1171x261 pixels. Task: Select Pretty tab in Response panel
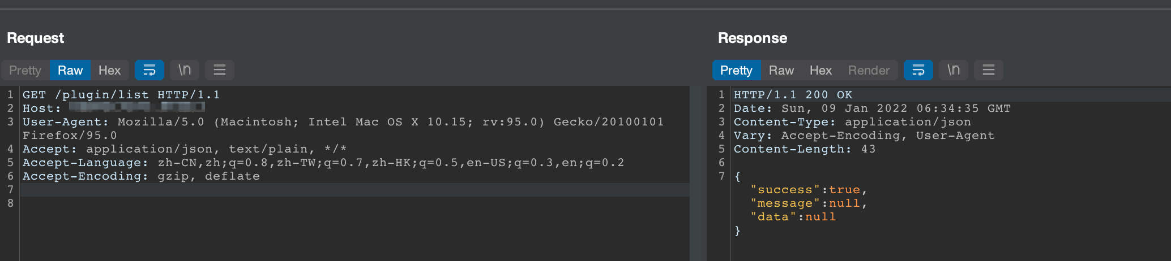coord(736,70)
